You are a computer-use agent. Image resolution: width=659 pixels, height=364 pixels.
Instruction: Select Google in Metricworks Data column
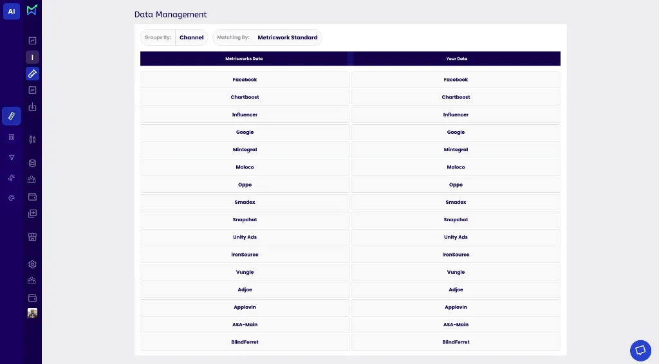[245, 132]
